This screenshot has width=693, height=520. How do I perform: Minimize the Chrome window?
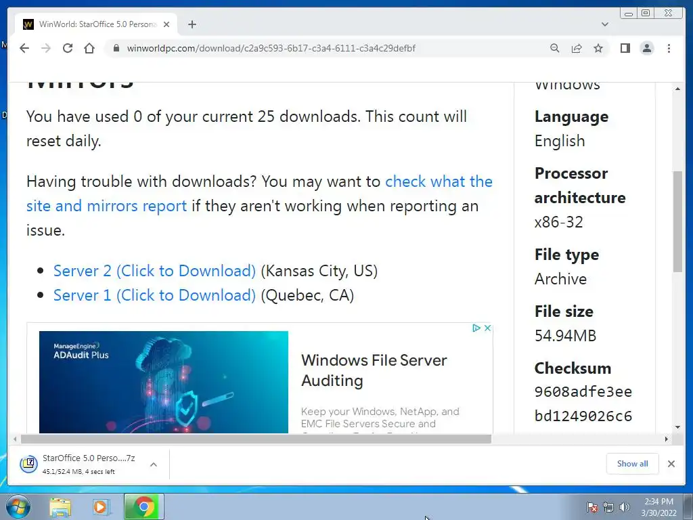(x=629, y=14)
